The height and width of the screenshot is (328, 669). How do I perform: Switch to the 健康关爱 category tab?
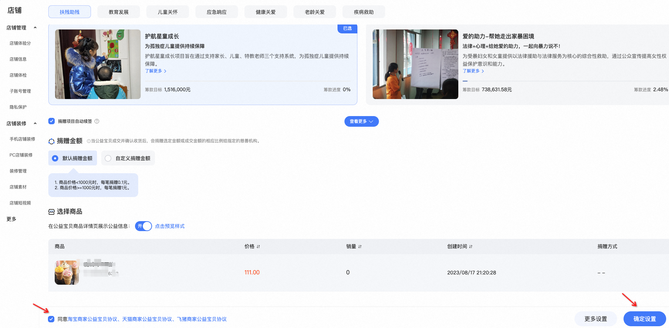[x=266, y=12]
